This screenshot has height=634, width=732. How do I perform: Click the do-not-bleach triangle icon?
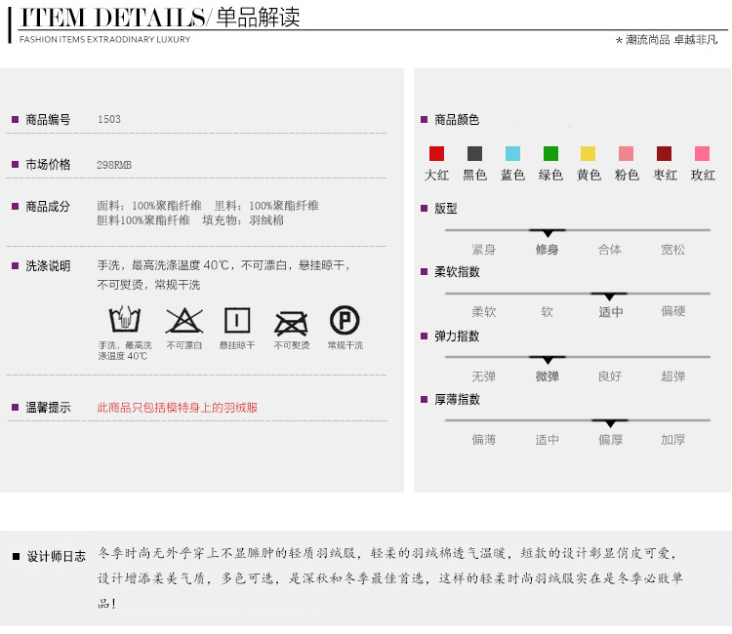tap(184, 321)
